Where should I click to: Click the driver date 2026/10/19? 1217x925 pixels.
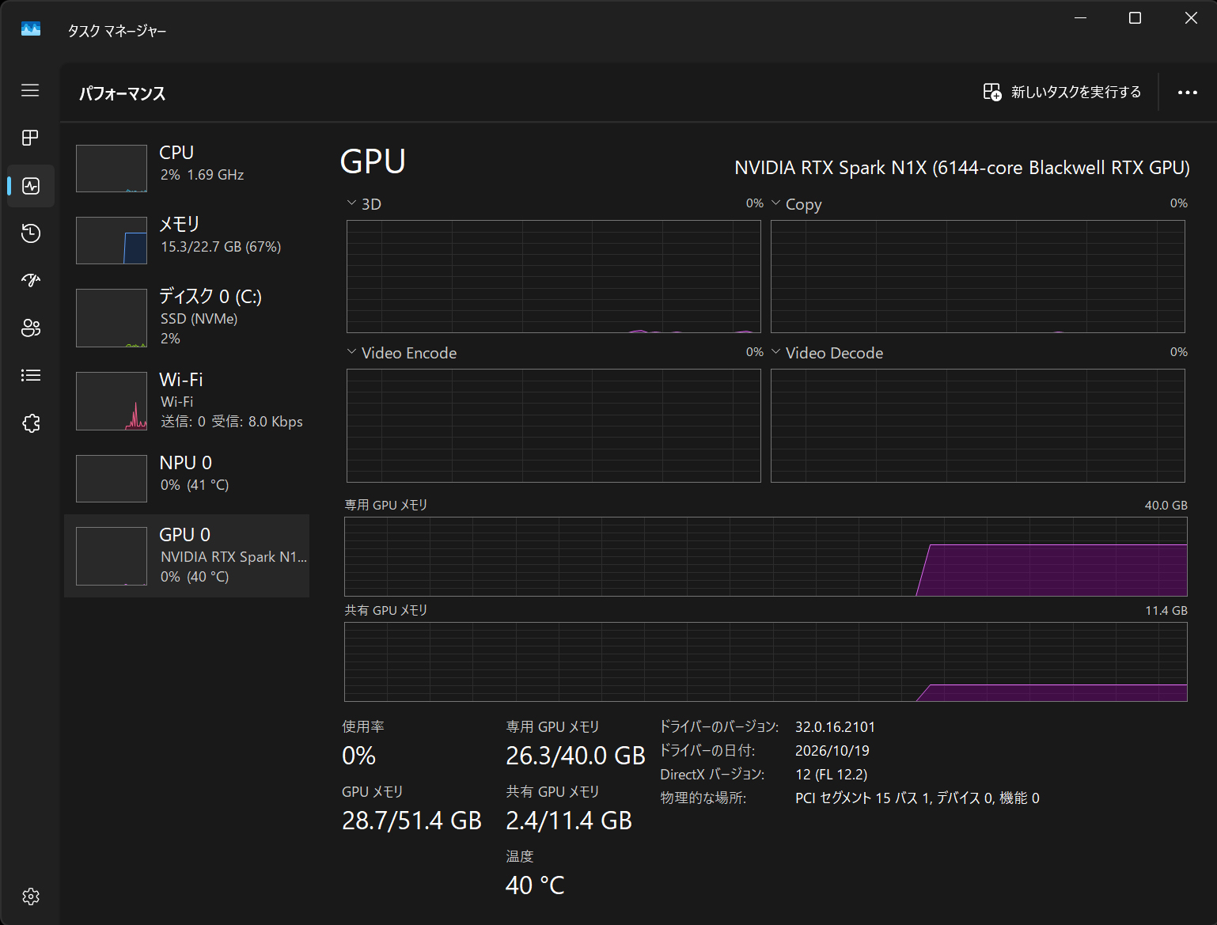click(832, 751)
